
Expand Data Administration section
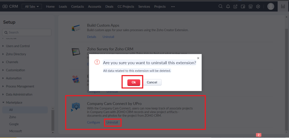pos(19,94)
